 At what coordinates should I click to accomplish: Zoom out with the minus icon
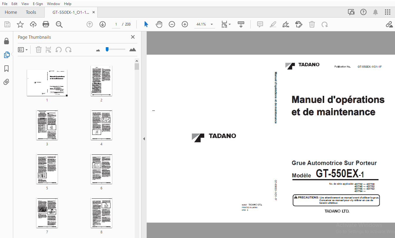click(172, 24)
